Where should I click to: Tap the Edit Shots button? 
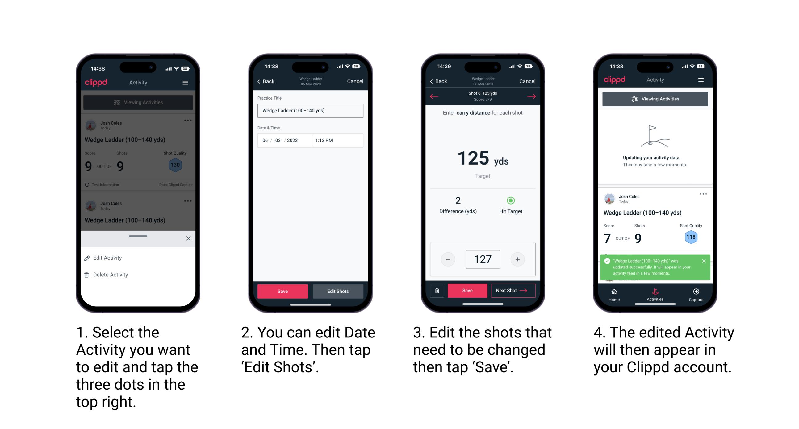339,291
